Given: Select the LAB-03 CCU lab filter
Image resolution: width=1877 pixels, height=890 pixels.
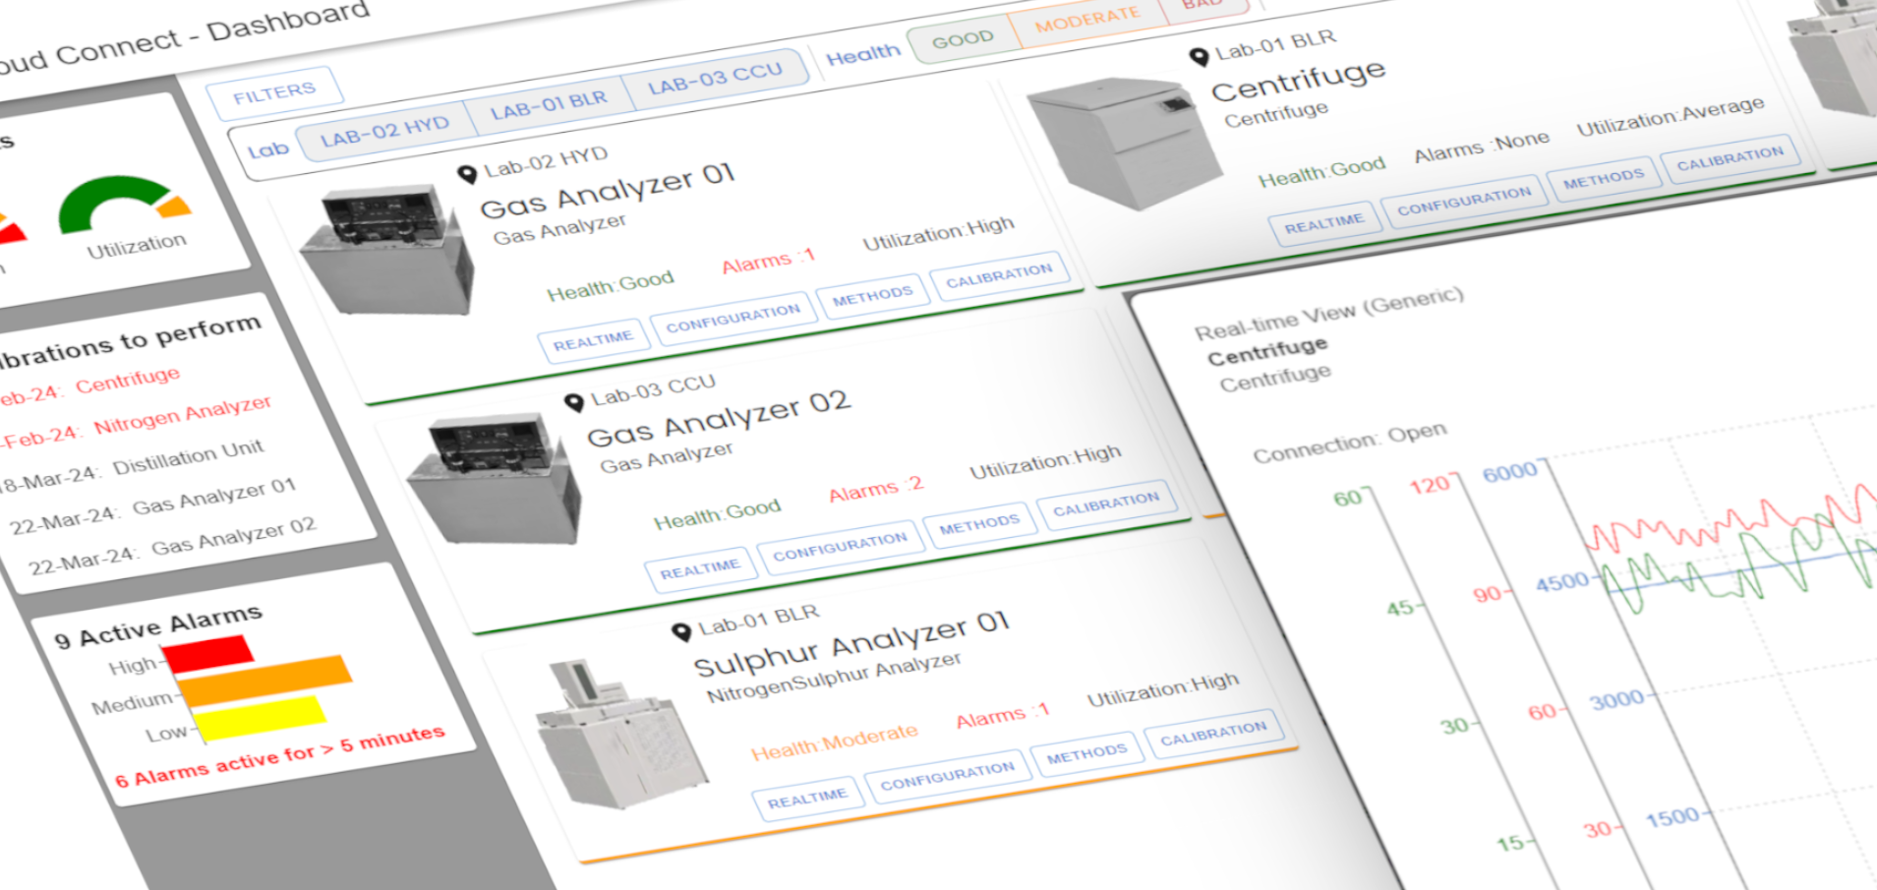Looking at the screenshot, I should click(715, 78).
